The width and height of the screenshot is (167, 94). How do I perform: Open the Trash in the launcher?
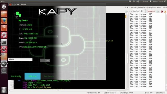tap(4, 90)
